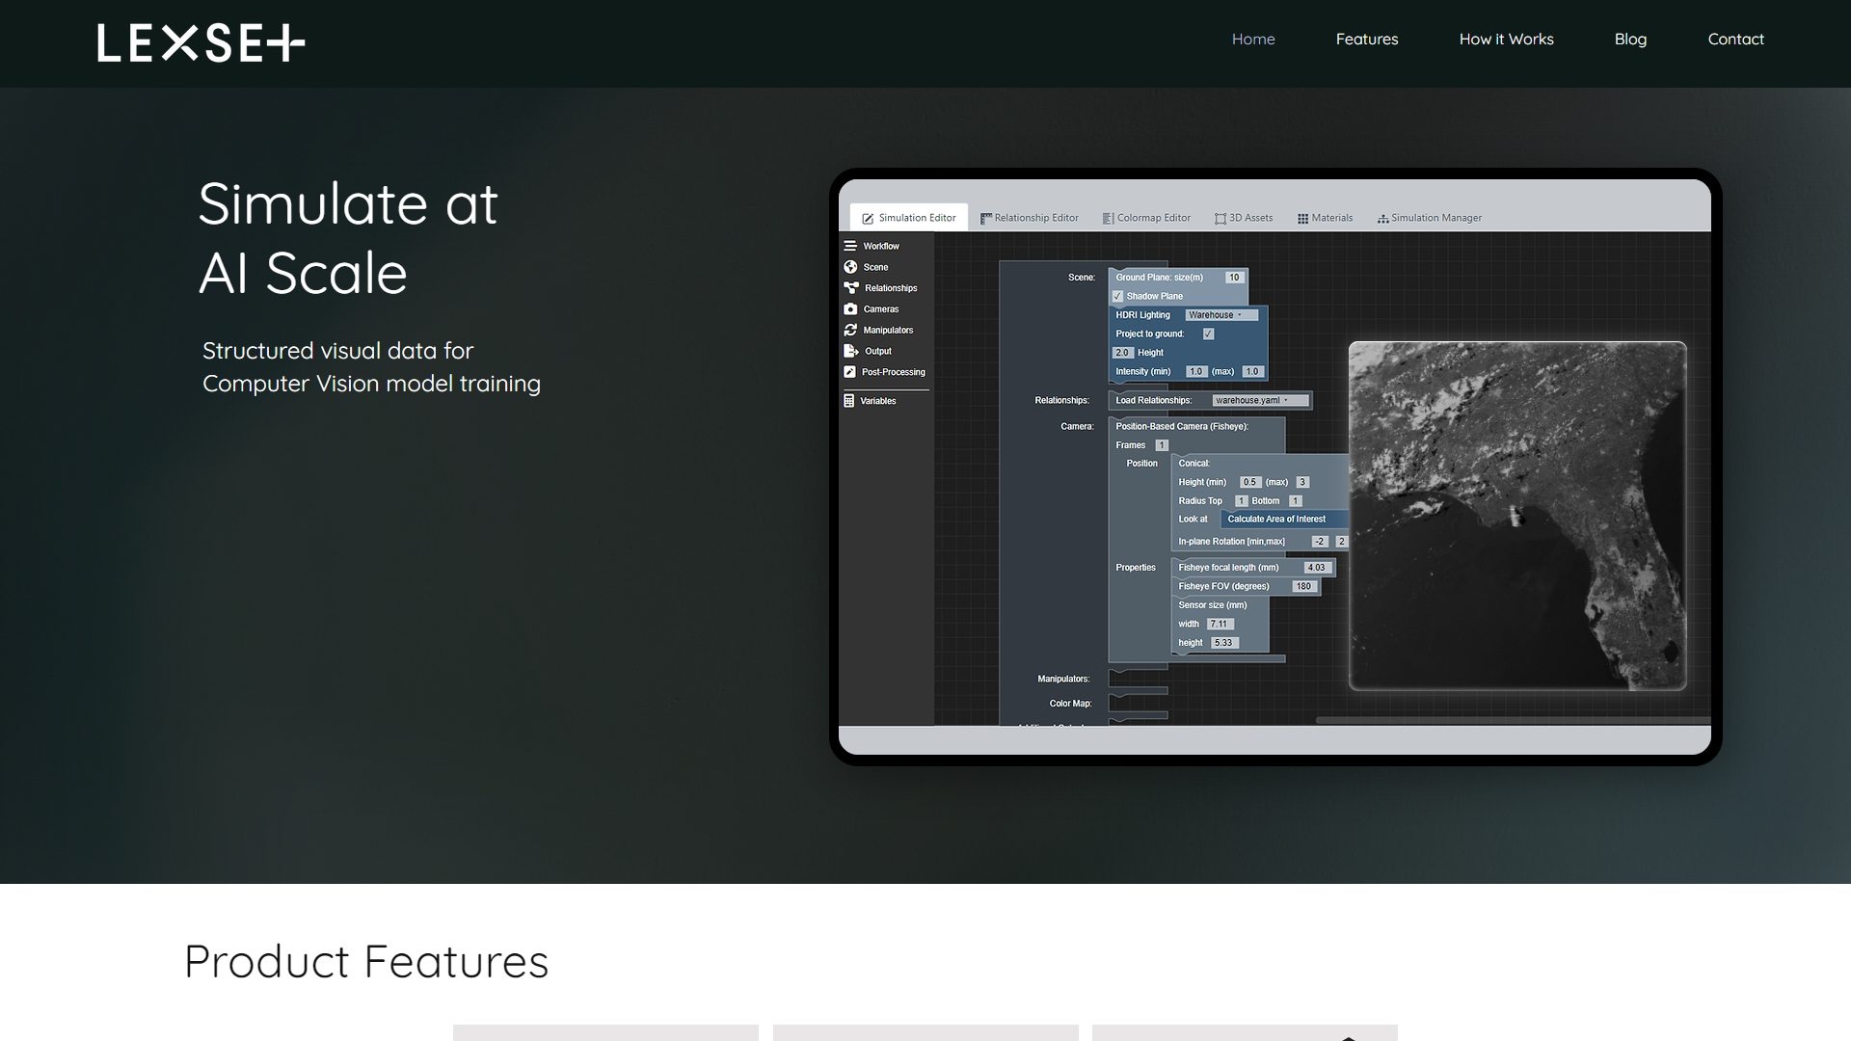Screen dimensions: 1851x1041
Task: Switch to the Relationship Editor tab
Action: [x=1030, y=218]
